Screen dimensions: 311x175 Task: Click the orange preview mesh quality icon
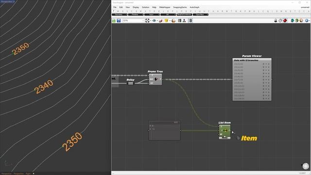[x=301, y=20]
